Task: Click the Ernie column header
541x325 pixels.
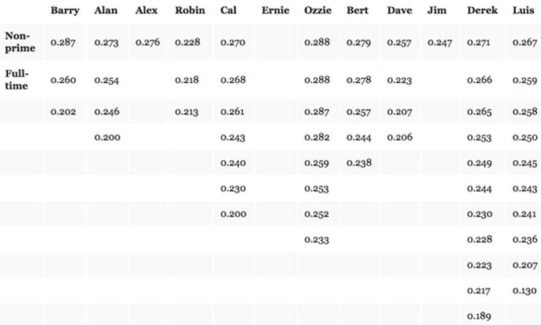Action: [x=275, y=10]
